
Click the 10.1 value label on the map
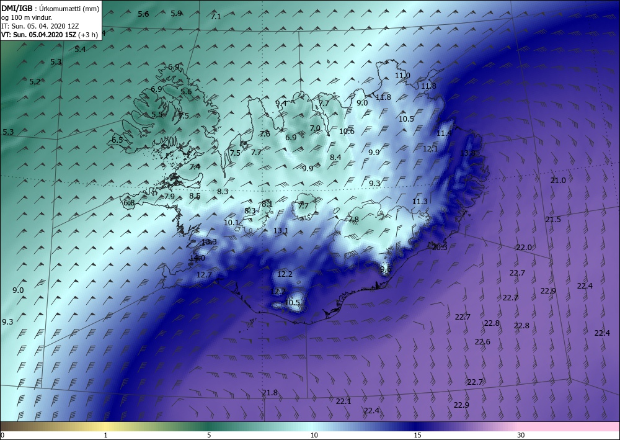[231, 223]
